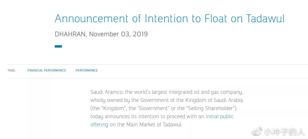
Task: Open the standalone PERFORMANCE tag link
Action: pyautogui.click(x=87, y=70)
